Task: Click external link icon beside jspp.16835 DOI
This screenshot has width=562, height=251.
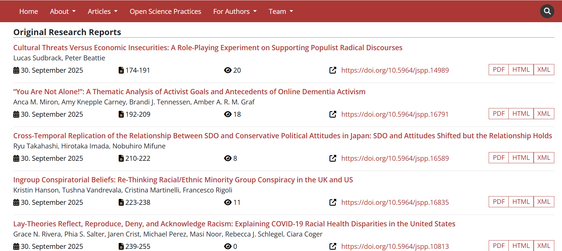Action: point(333,202)
